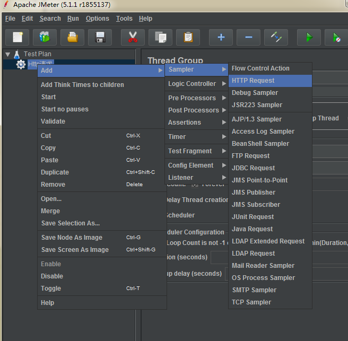The width and height of the screenshot is (348, 341).
Task: Click the Copy icon in toolbar
Action: (x=160, y=37)
